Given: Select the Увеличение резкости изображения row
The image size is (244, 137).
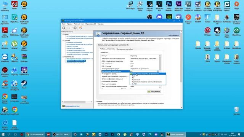Looking at the screenshot, I should click(130, 59).
